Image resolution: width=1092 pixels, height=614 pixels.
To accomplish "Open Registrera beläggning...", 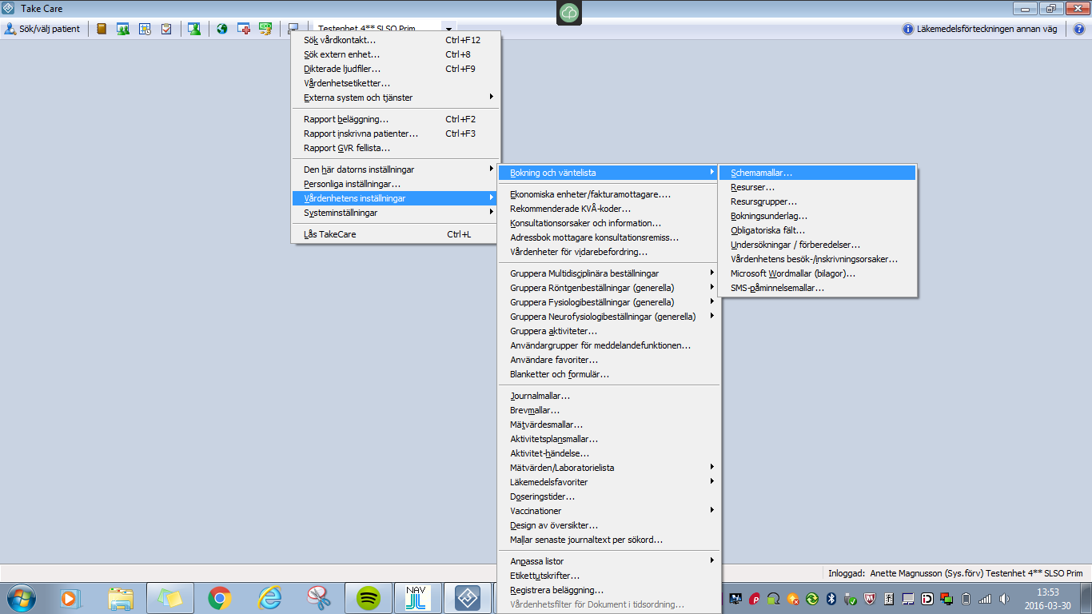I will 608,590.
